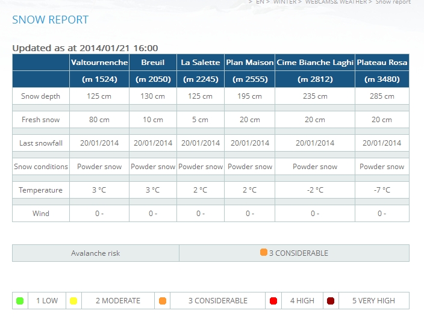Click the -2 °C temperature value
The width and height of the screenshot is (424, 331).
315,190
